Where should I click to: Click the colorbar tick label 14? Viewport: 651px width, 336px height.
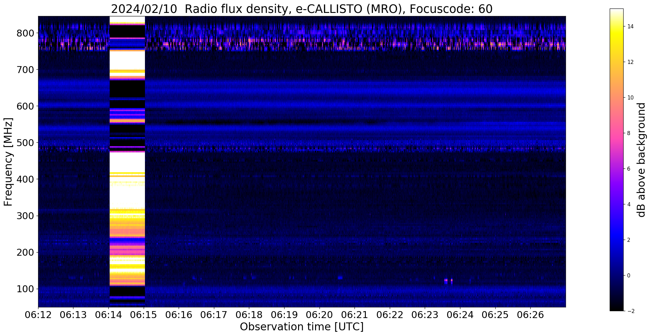[630, 26]
